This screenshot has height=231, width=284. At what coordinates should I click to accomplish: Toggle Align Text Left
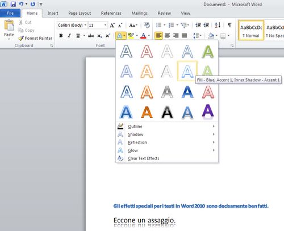click(158, 36)
